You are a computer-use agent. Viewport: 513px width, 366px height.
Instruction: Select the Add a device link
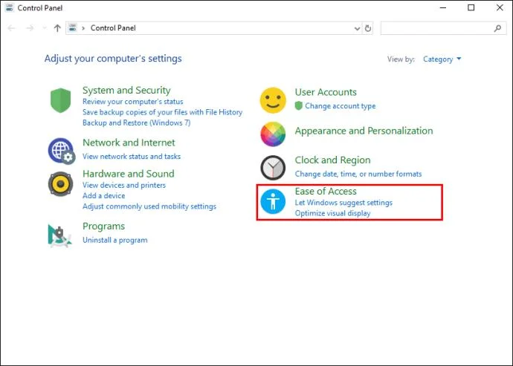tap(103, 196)
